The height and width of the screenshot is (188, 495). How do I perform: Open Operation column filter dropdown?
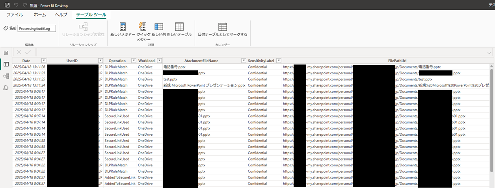point(133,61)
